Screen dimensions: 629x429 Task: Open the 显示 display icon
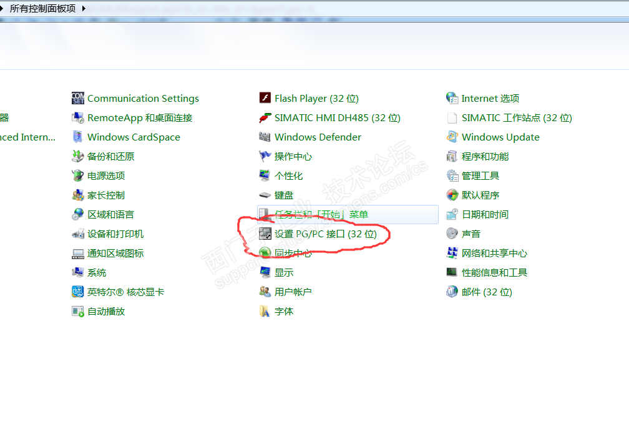[x=265, y=272]
